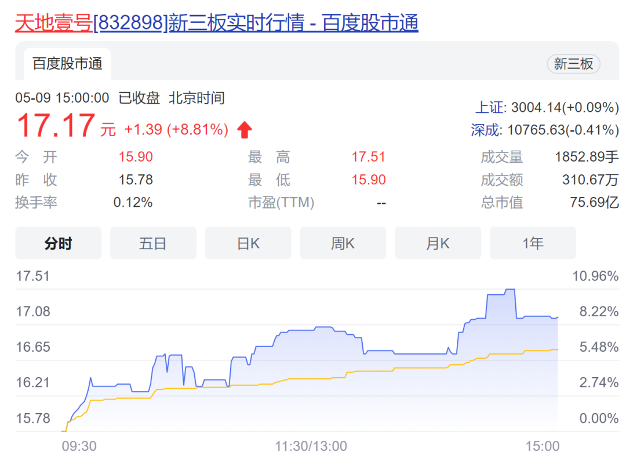626x460 pixels.
Task: Show the 月K chart
Action: (438, 243)
